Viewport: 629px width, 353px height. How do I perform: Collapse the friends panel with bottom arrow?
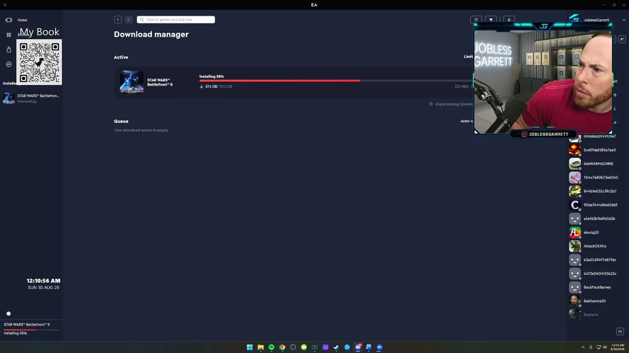tap(620, 331)
